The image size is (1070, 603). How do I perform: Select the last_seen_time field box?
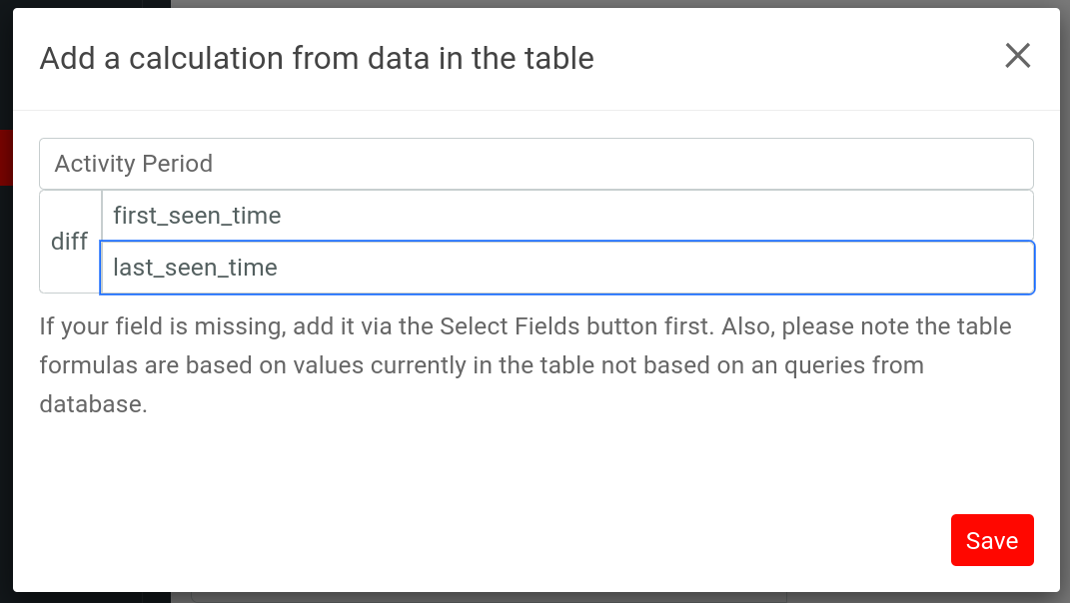pos(566,268)
